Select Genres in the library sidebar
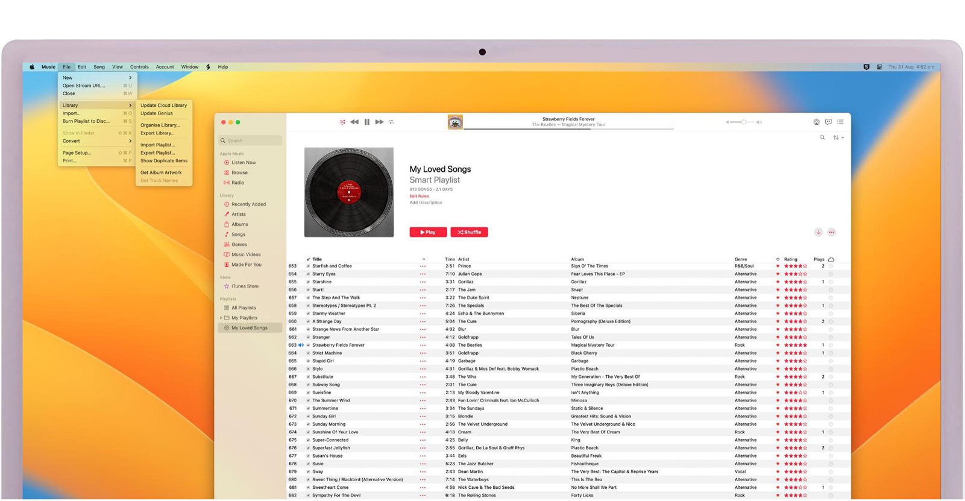 [239, 244]
